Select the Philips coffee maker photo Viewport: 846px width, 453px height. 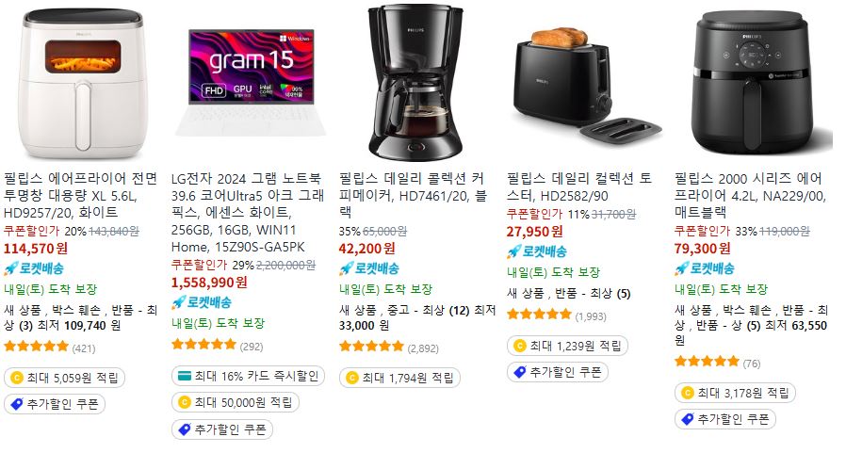pyautogui.click(x=415, y=82)
